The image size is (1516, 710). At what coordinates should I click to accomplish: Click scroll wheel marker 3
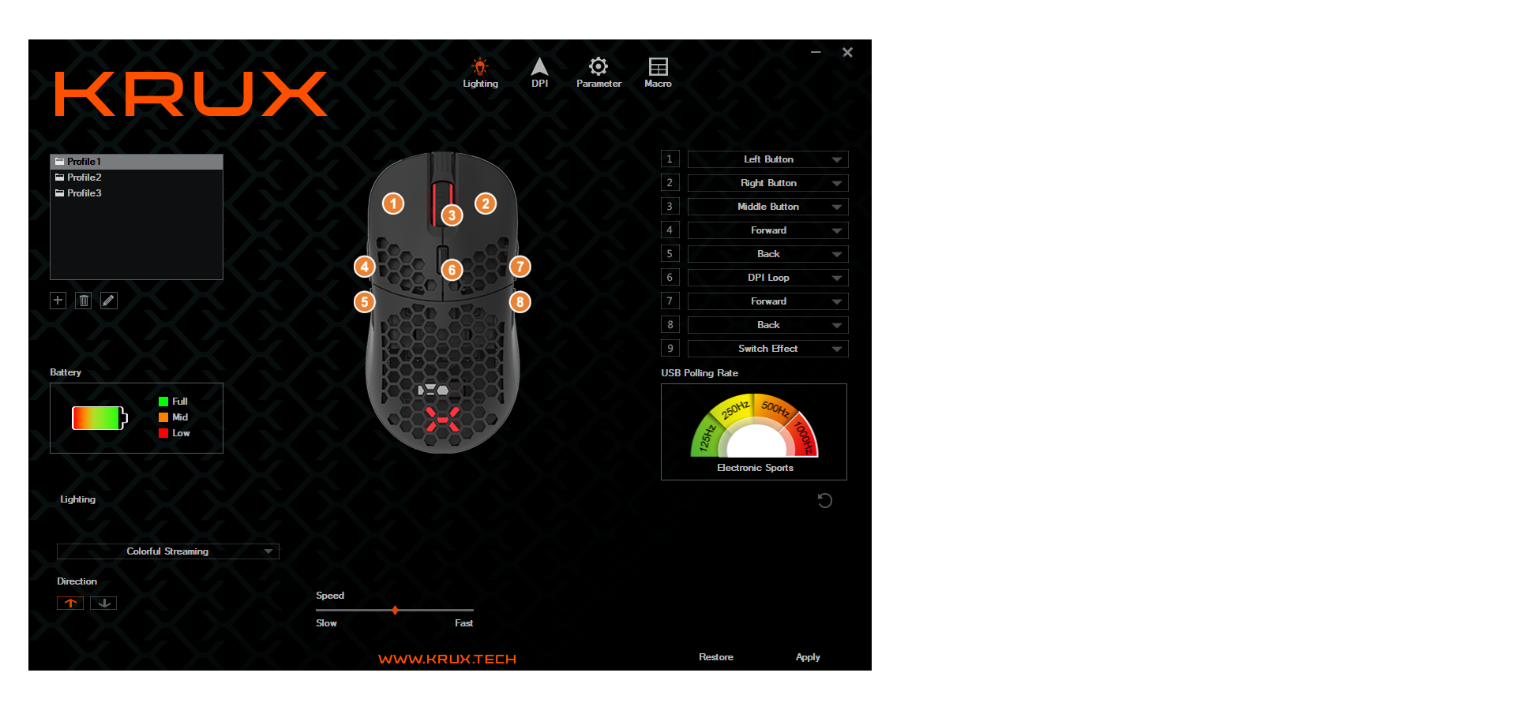(x=452, y=215)
